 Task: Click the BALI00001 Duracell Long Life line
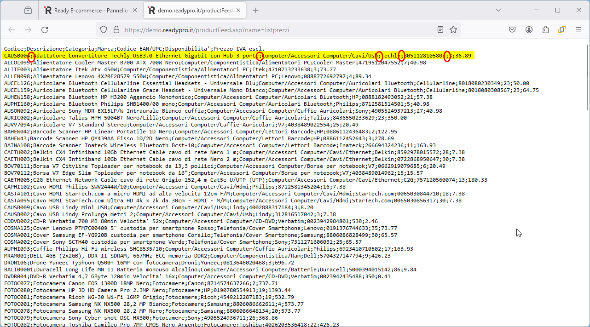point(210,270)
